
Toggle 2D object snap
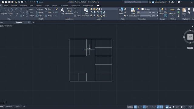(161, 107)
